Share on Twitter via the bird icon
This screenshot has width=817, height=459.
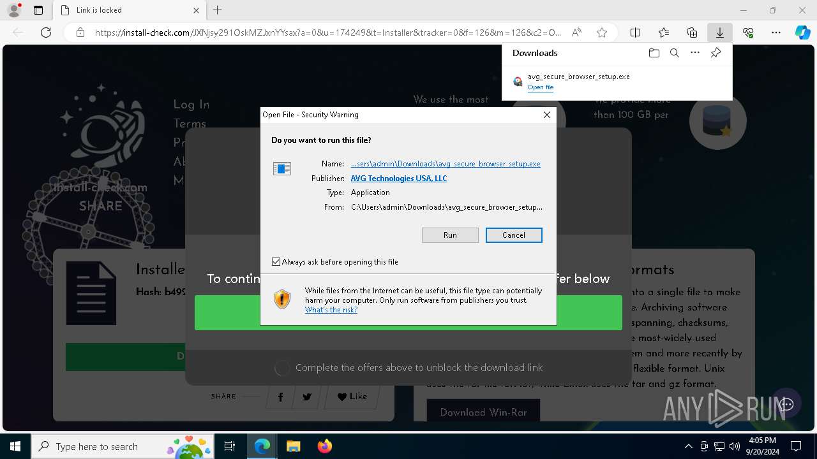(307, 397)
